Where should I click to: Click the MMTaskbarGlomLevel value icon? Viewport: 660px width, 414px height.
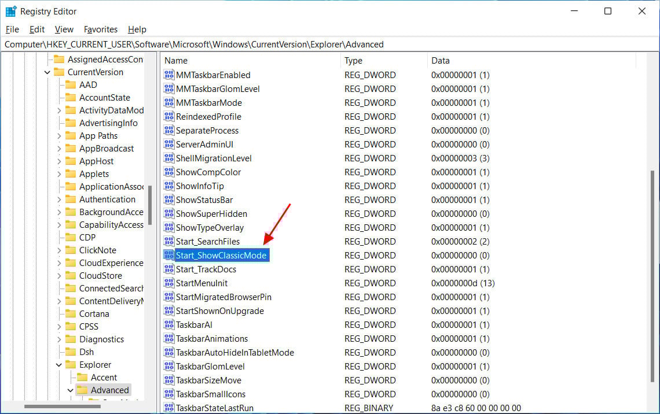(169, 88)
